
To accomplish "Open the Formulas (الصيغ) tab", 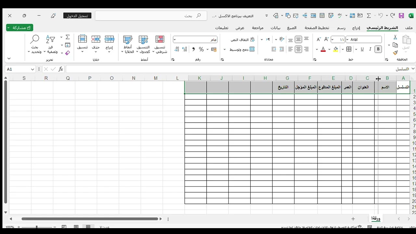I will [292, 28].
